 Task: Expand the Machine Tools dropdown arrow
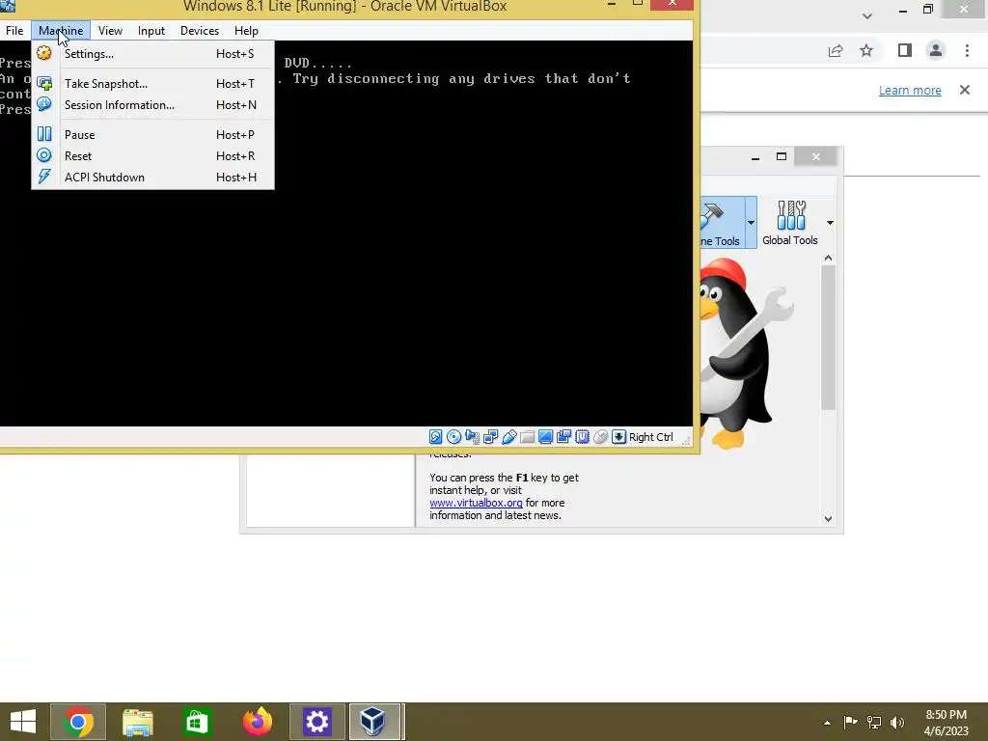click(751, 223)
